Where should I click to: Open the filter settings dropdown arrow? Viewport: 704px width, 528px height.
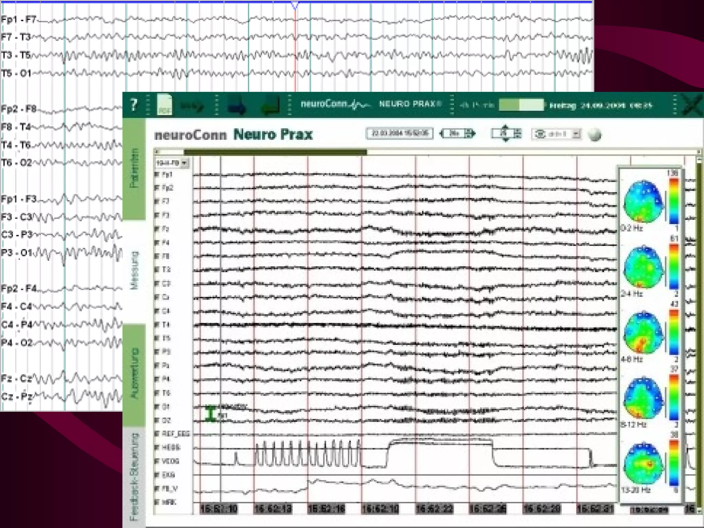pos(576,134)
